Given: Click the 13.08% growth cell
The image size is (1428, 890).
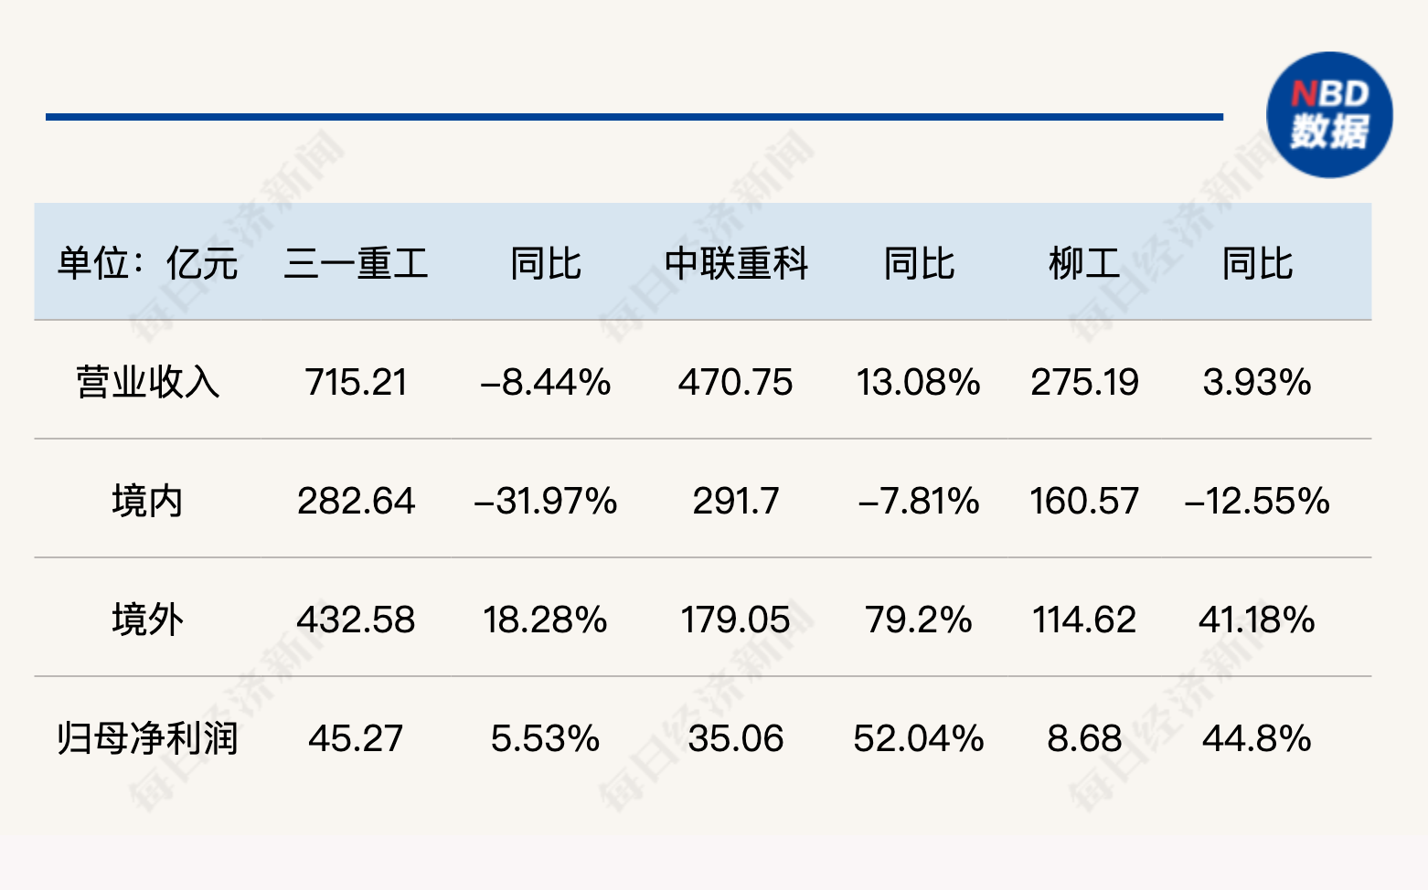Looking at the screenshot, I should point(919,382).
